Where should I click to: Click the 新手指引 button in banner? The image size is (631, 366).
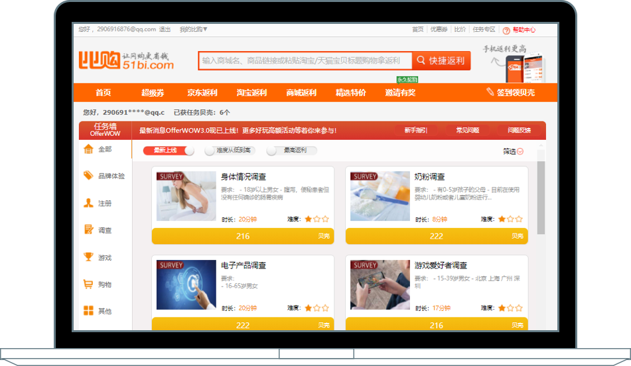point(415,131)
